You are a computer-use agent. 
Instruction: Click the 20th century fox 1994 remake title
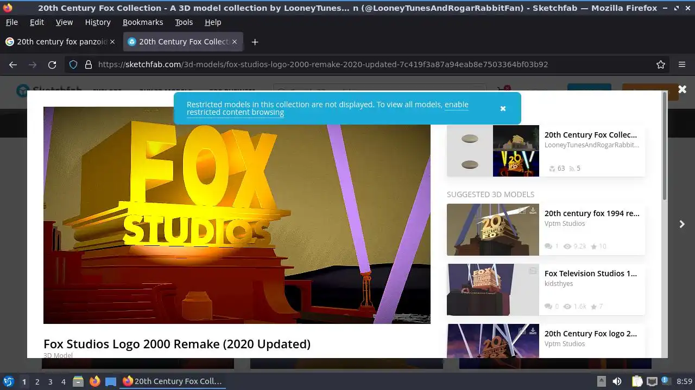[x=592, y=213]
